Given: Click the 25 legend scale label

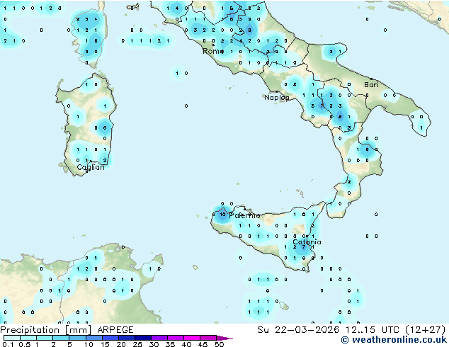Looking at the screenshot, I should coord(137,344).
